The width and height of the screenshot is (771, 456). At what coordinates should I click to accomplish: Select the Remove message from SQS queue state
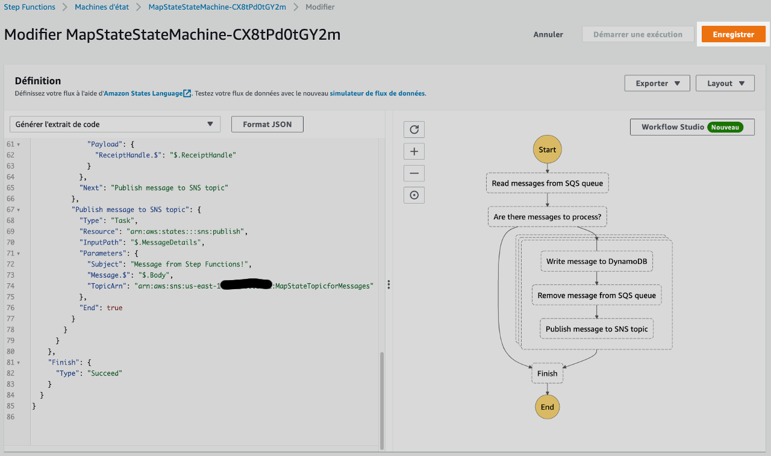[597, 295]
